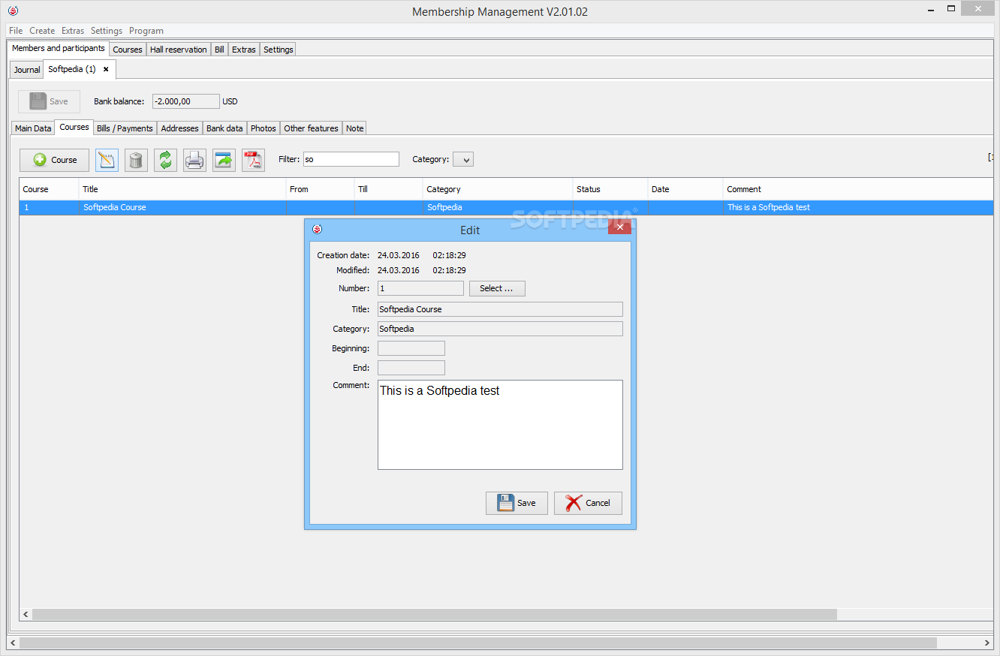Click the Bank balance value field
The image size is (1000, 656).
click(186, 101)
